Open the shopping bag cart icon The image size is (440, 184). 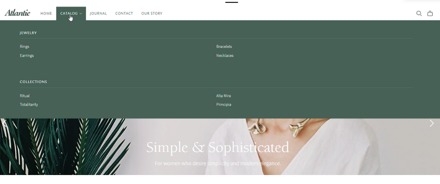(430, 13)
